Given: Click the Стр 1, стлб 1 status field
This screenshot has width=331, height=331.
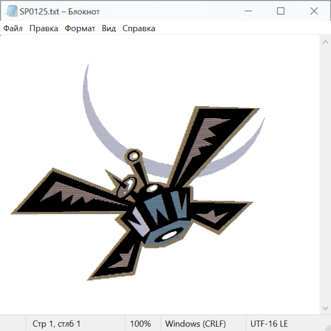Looking at the screenshot, I should tap(57, 324).
